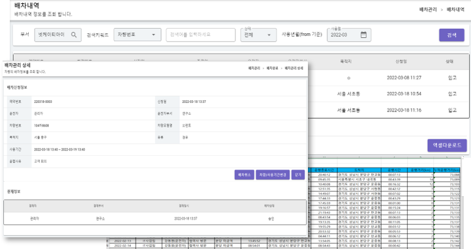
Task: Click the 배차취소 button in detail window
Action: tap(244, 175)
